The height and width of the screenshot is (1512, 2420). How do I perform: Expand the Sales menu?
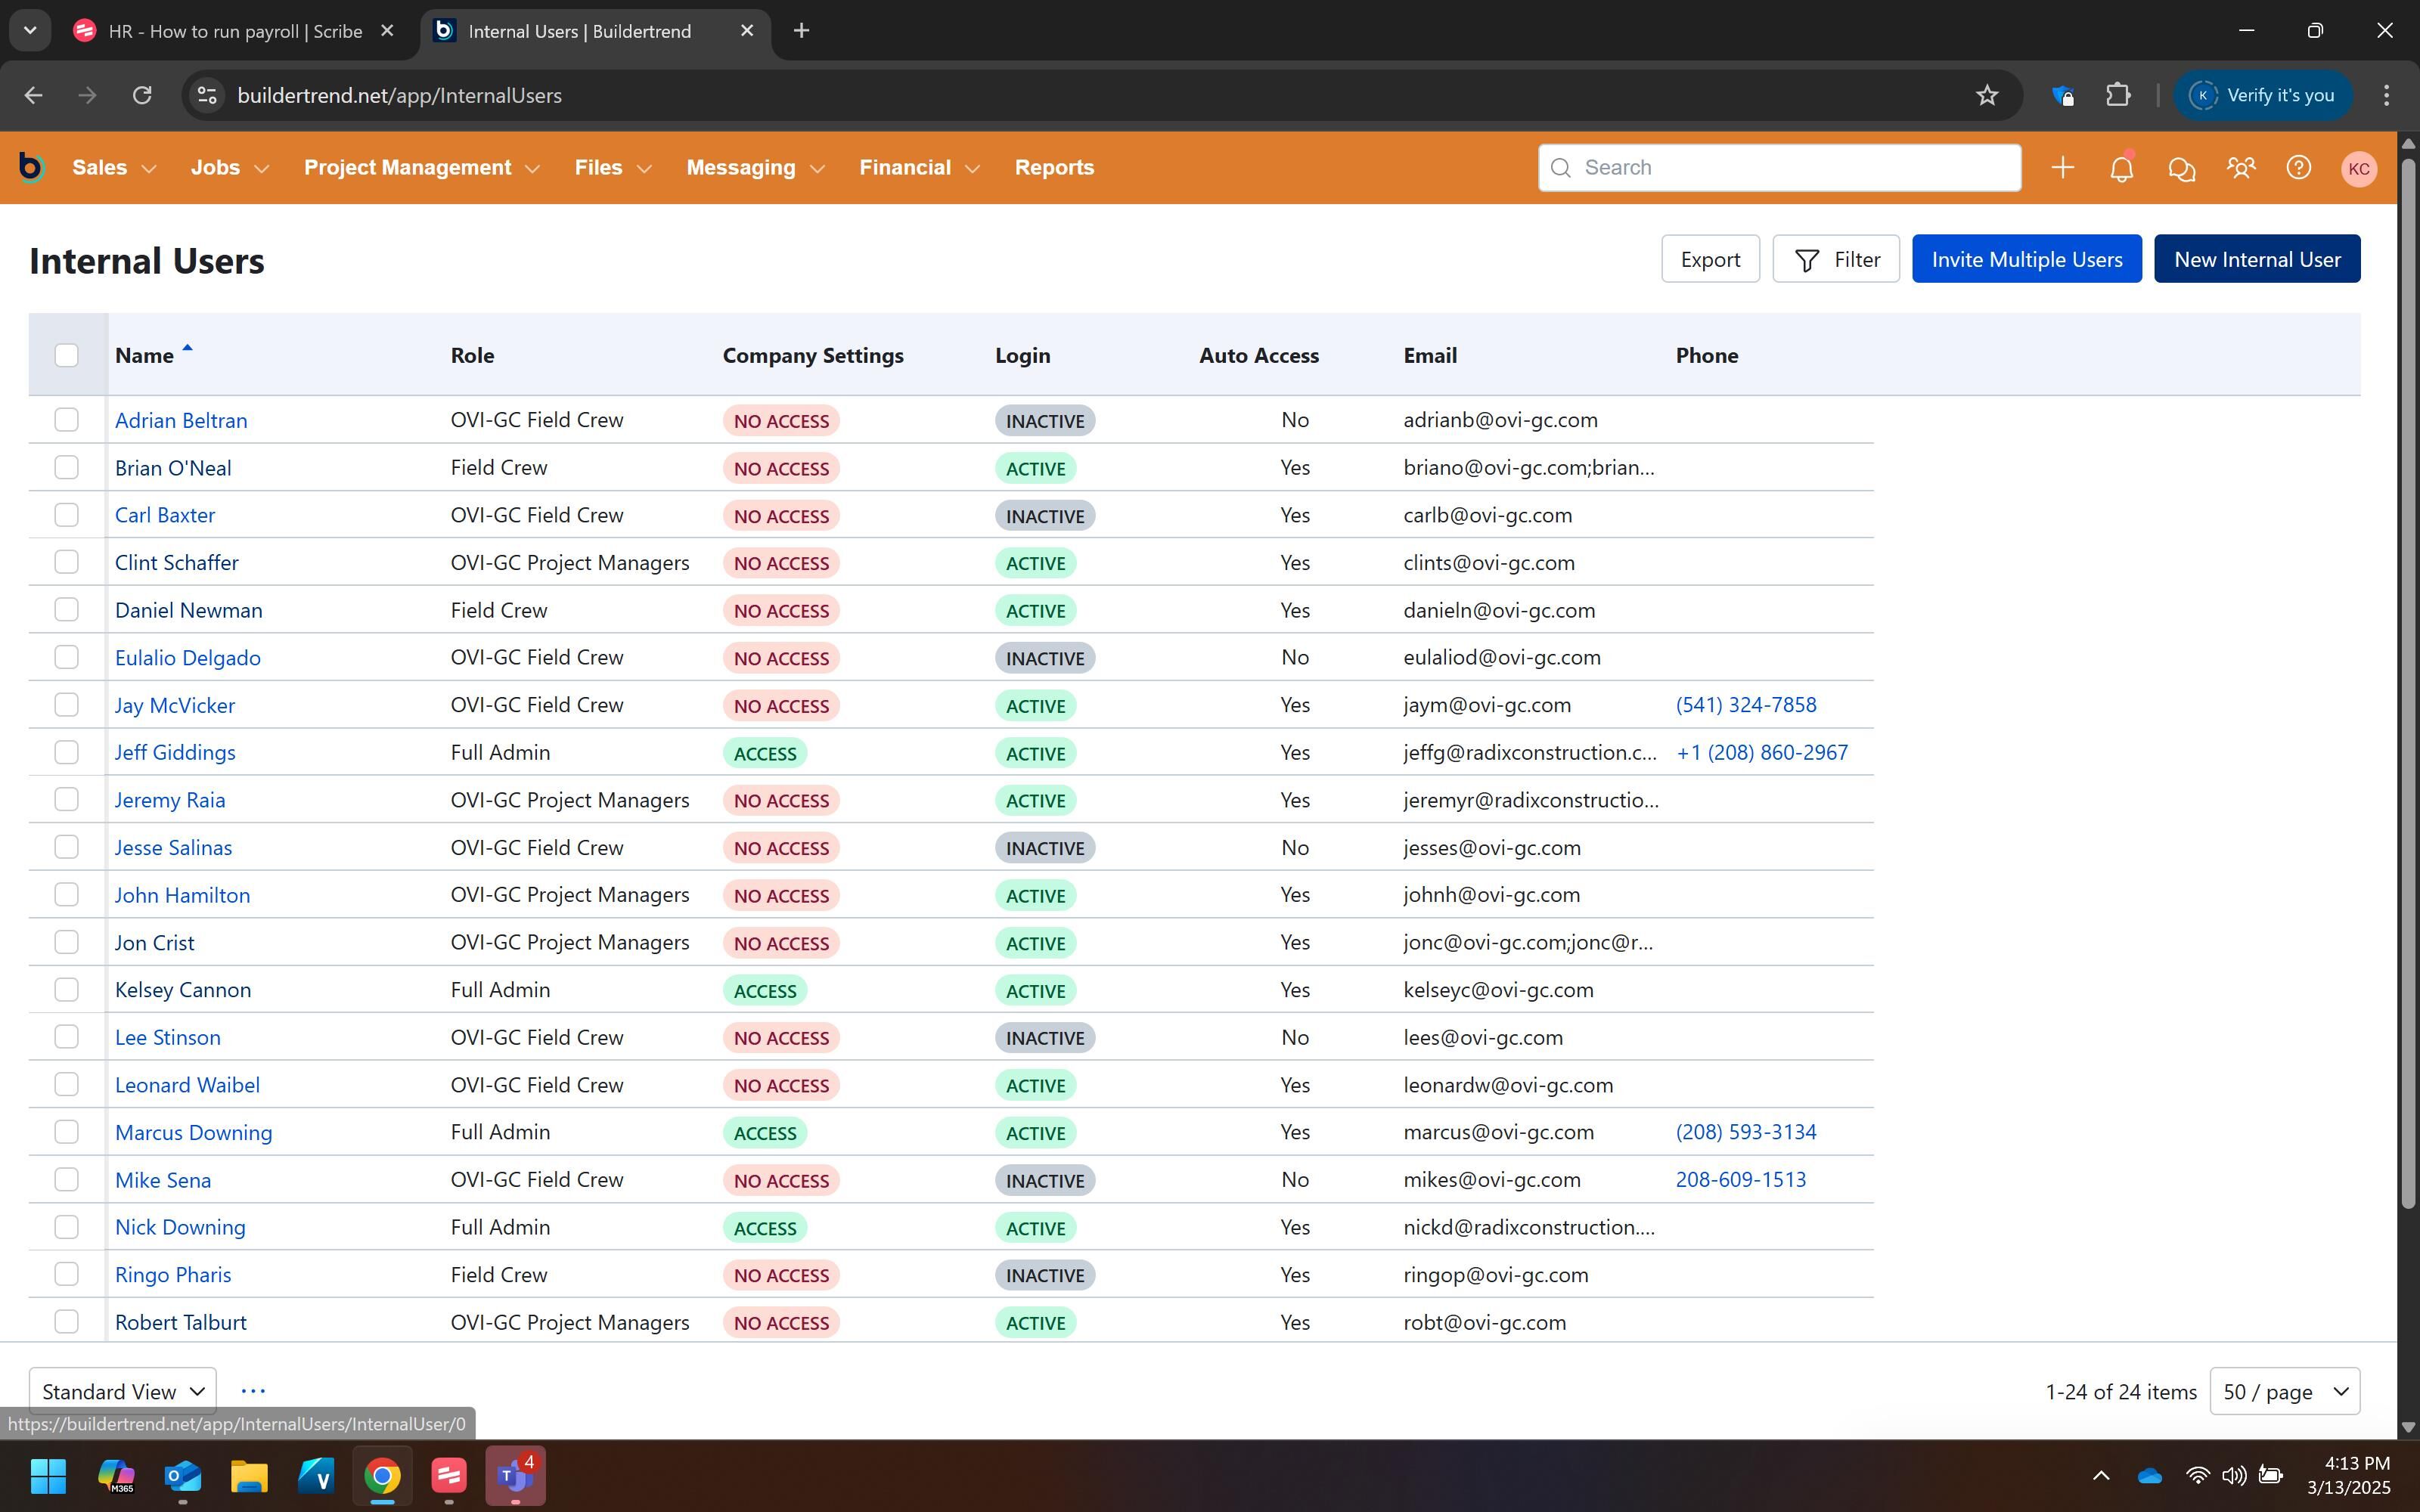pos(114,167)
